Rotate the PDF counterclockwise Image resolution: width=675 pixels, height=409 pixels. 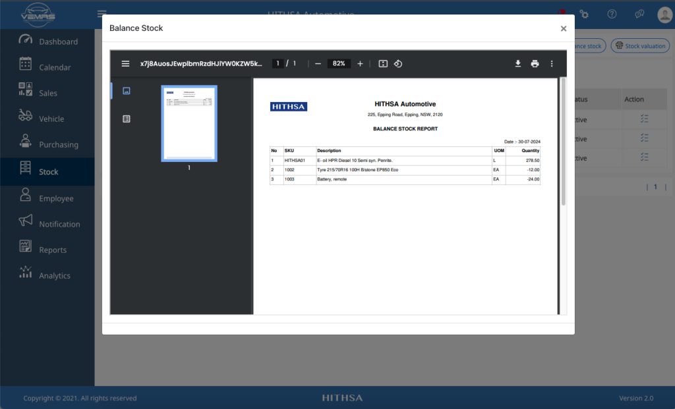tap(398, 64)
